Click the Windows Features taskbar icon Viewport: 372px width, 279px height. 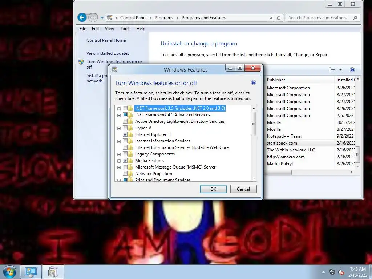click(53, 272)
